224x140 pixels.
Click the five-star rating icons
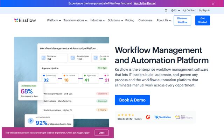126,115
